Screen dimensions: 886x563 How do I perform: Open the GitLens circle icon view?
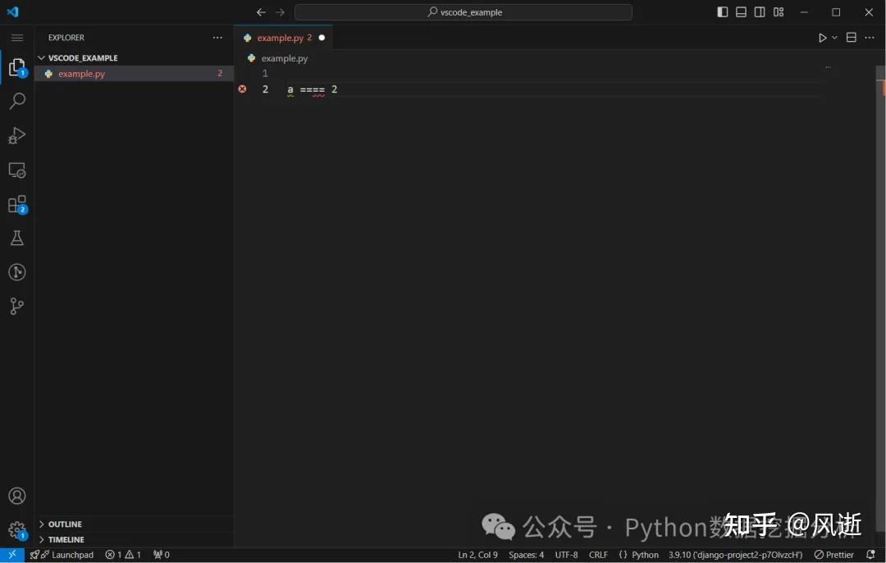coord(17,272)
